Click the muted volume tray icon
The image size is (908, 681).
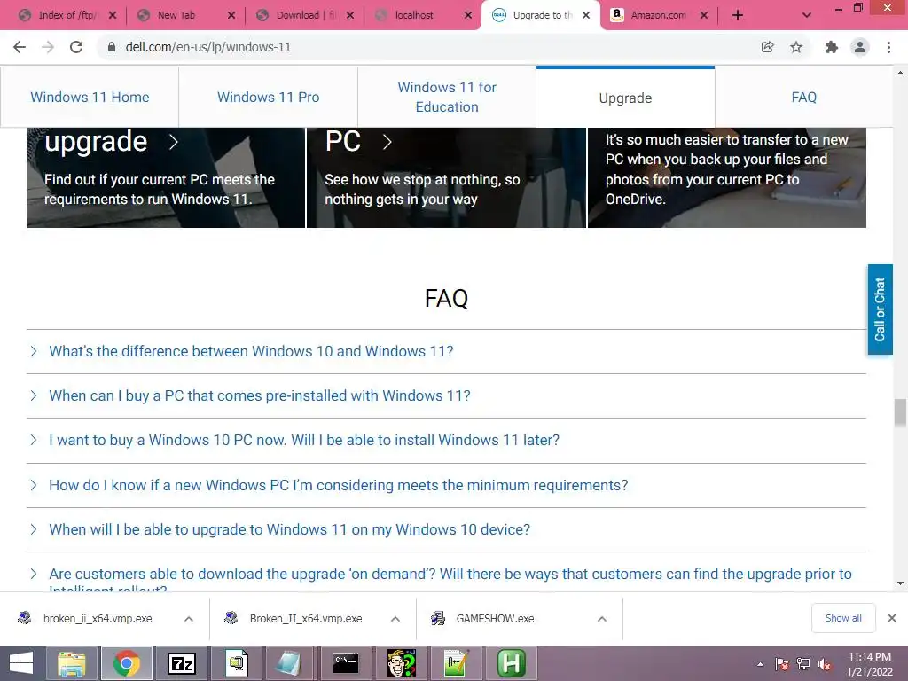[x=824, y=664]
